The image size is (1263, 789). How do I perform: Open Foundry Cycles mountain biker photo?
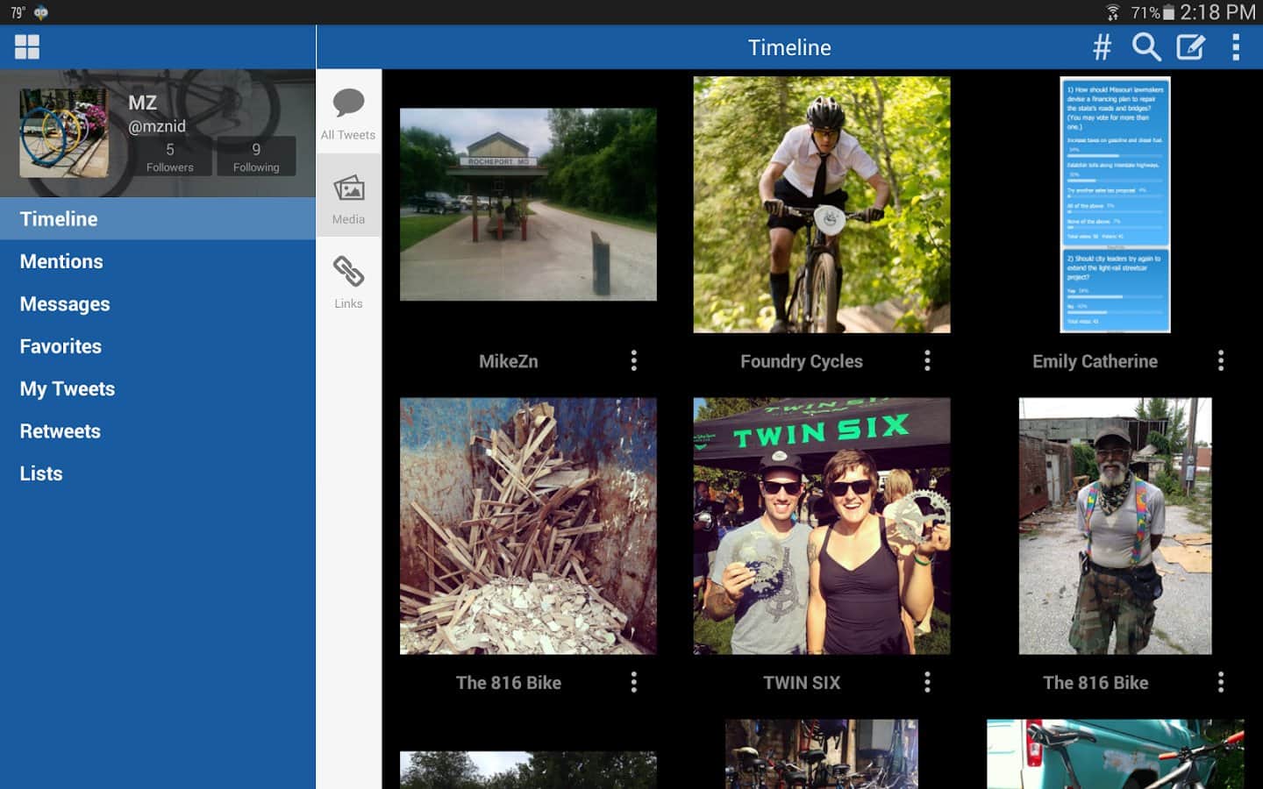[x=821, y=204]
